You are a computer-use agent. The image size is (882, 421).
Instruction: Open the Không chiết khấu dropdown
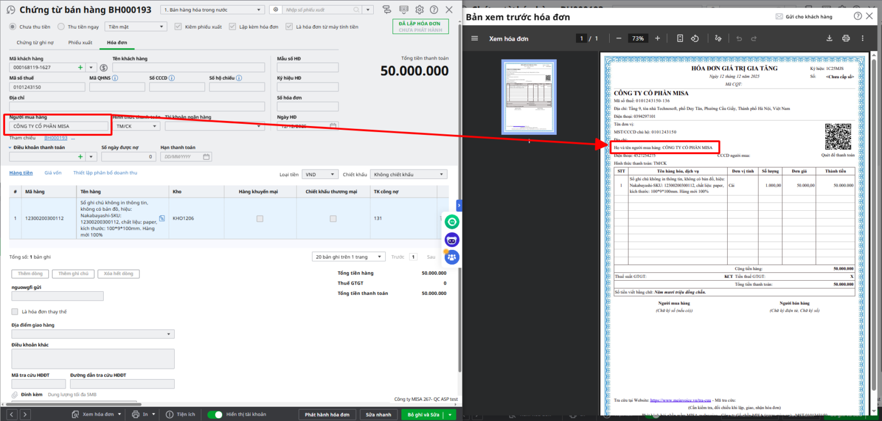tap(408, 174)
